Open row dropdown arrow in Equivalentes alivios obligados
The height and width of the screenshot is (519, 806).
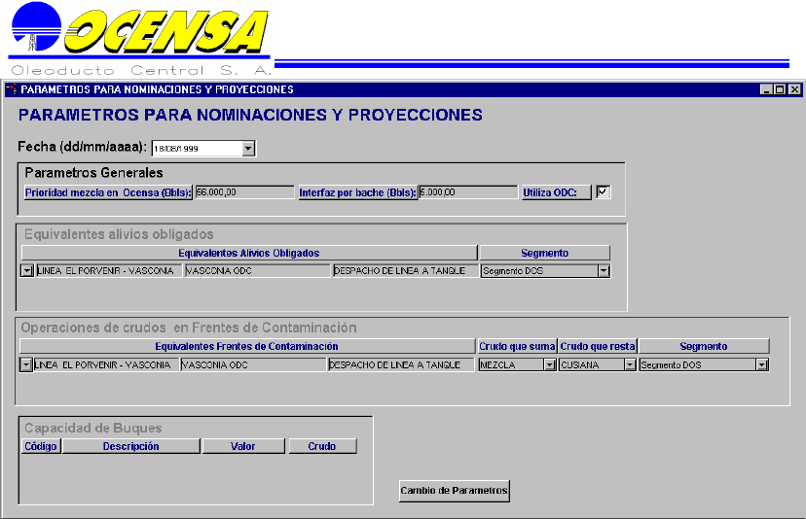tap(26, 270)
